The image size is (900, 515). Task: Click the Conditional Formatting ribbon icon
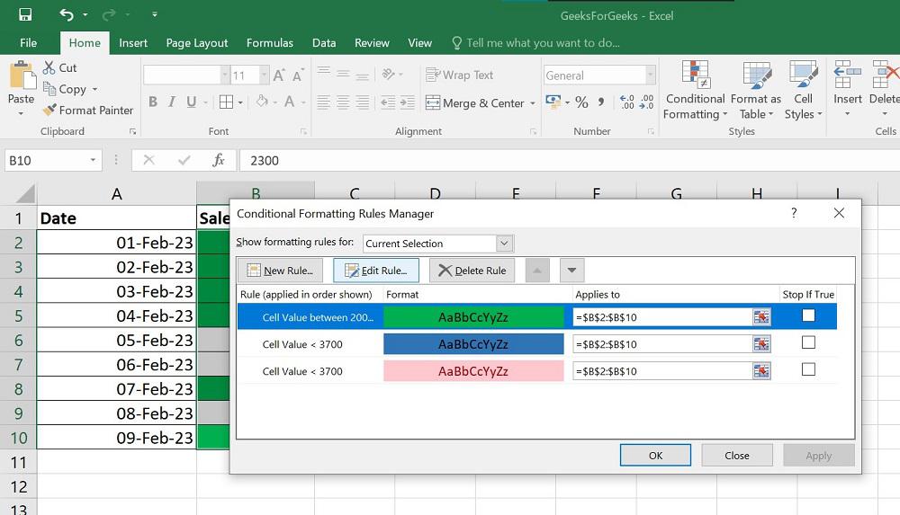click(694, 75)
